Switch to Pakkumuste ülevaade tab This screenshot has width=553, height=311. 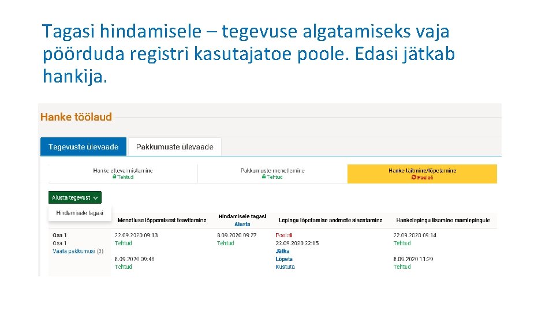(174, 147)
